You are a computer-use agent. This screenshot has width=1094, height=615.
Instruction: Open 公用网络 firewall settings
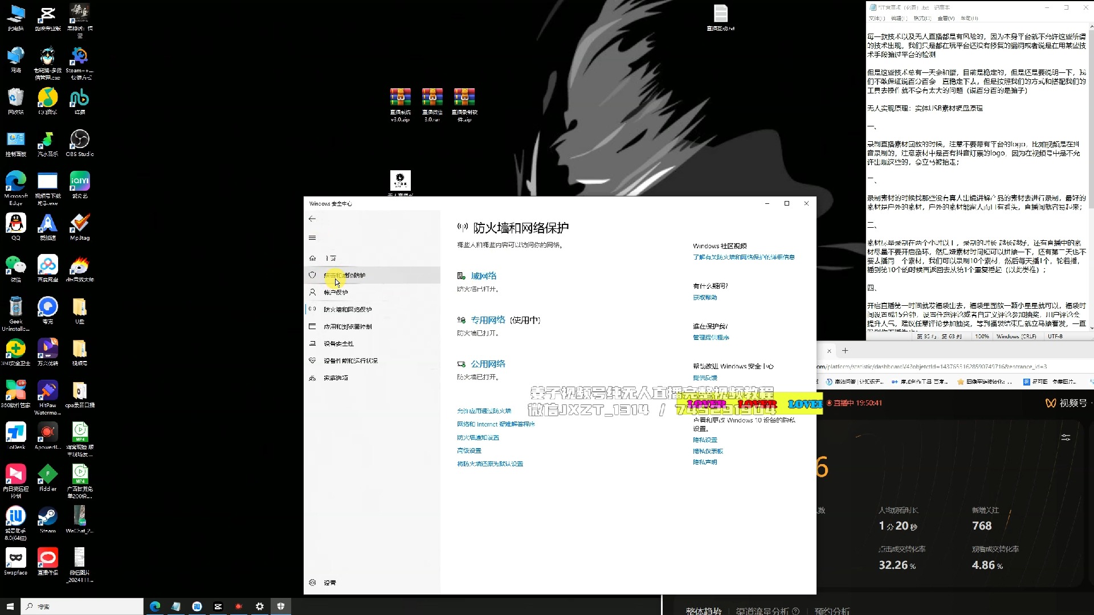(488, 364)
